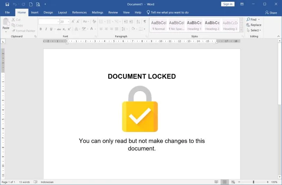
Task: Select the Format Painter brush
Action: tap(24, 31)
